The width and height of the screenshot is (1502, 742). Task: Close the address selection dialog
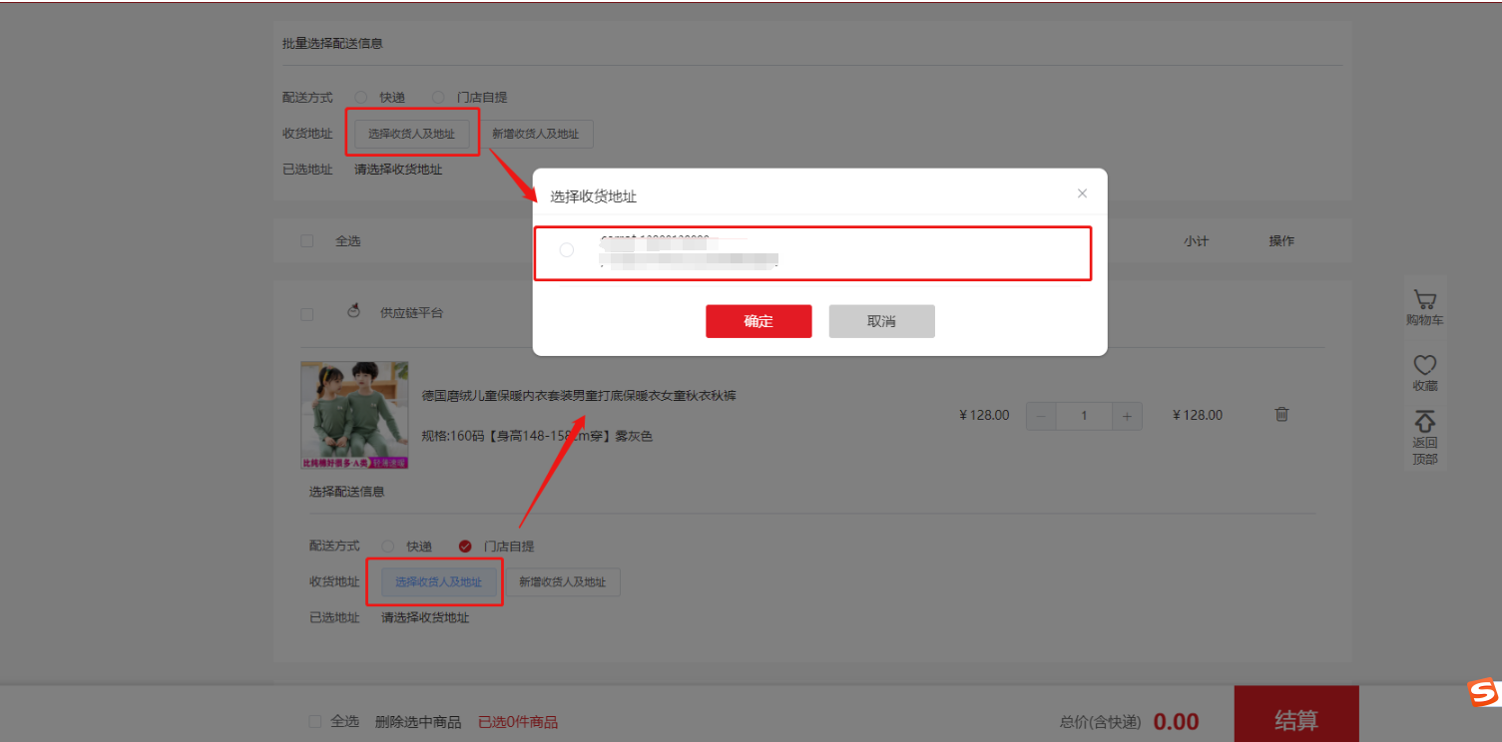click(1082, 193)
